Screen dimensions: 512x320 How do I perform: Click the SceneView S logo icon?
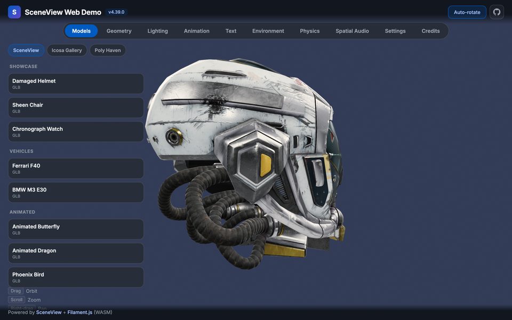tap(14, 12)
